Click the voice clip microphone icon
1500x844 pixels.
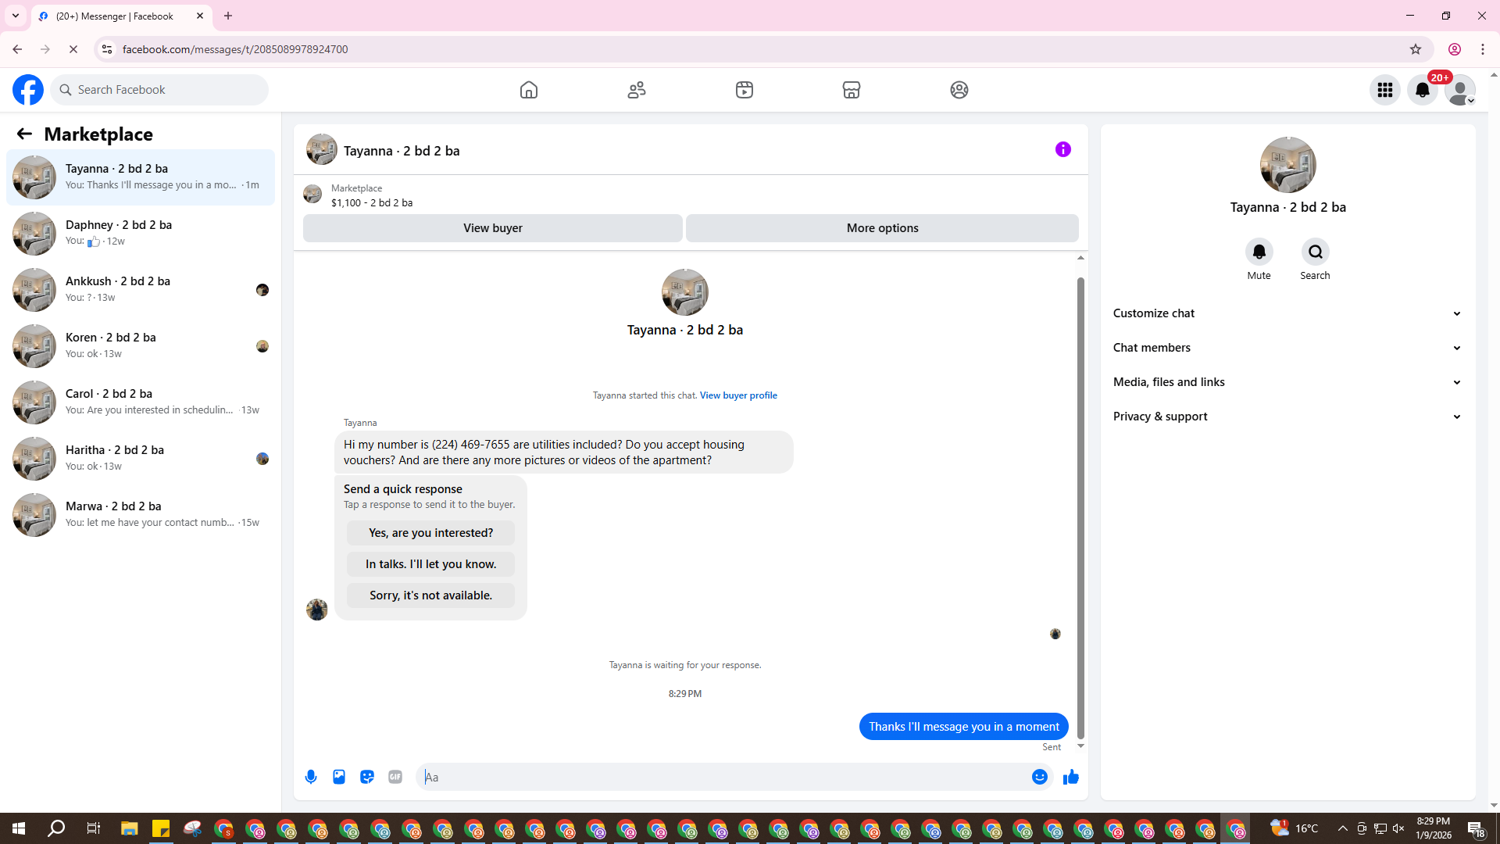point(311,777)
